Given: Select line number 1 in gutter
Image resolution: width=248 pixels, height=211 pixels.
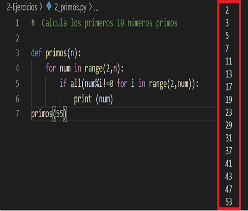Looking at the screenshot, I should pos(17,23).
